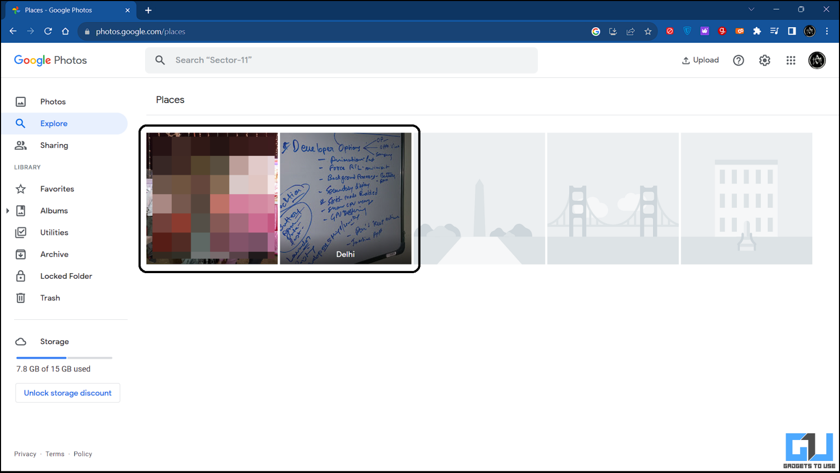Click the monument placeholder place tile

[x=479, y=198]
